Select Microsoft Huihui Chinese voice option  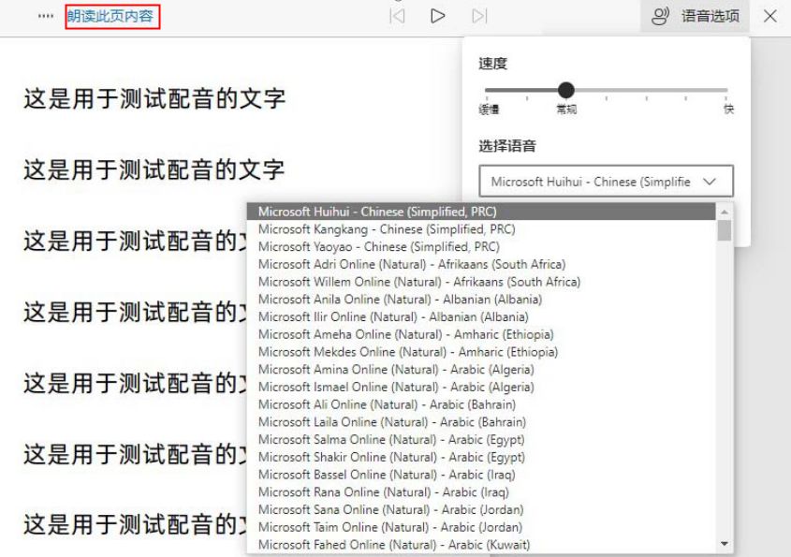481,212
